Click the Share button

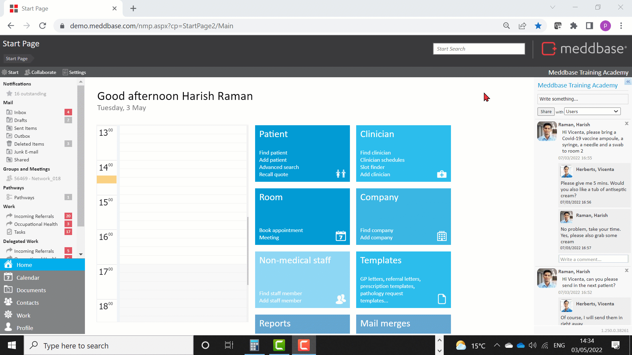coord(545,111)
